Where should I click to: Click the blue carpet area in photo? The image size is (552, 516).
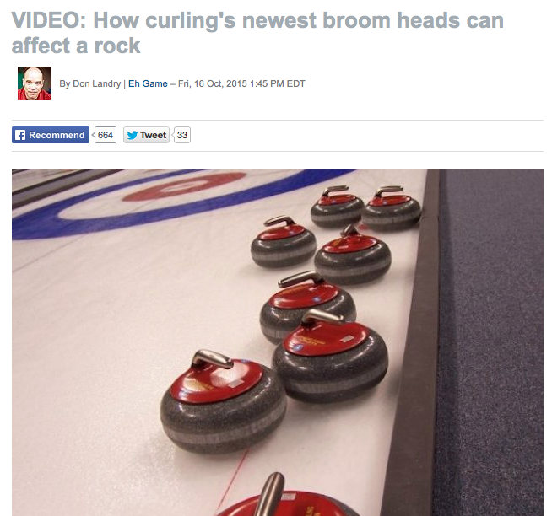491,342
